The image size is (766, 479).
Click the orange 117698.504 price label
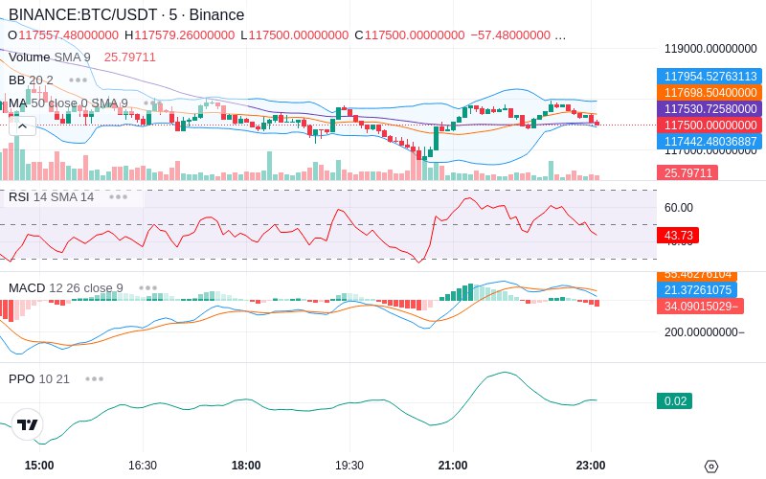pos(710,92)
